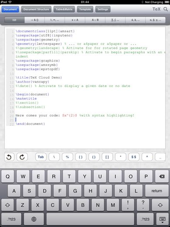Click the %\subsection{} comment line

click(x=31, y=107)
